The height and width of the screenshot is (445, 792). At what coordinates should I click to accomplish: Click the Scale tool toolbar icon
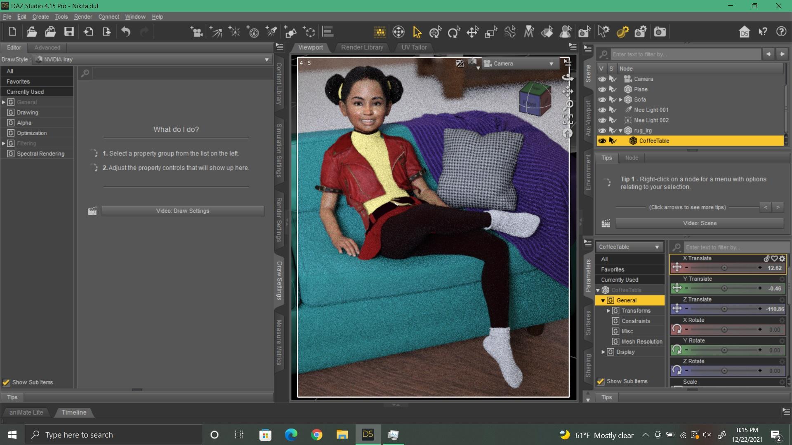point(491,32)
